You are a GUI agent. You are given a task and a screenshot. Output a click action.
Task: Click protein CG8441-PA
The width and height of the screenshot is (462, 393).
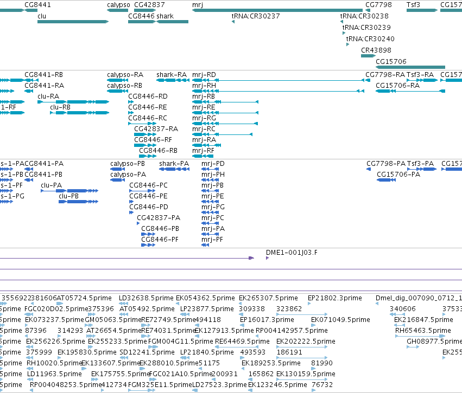point(29,169)
